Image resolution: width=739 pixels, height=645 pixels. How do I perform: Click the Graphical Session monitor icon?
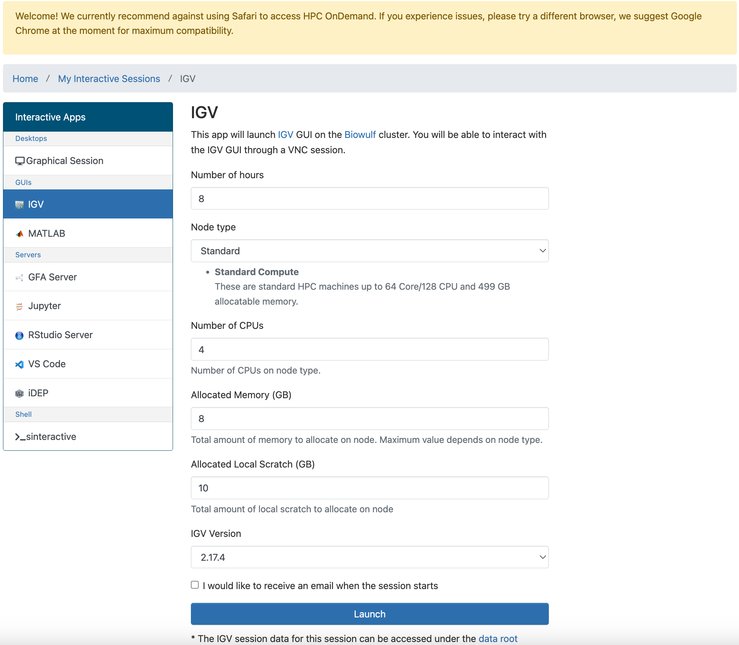20,161
